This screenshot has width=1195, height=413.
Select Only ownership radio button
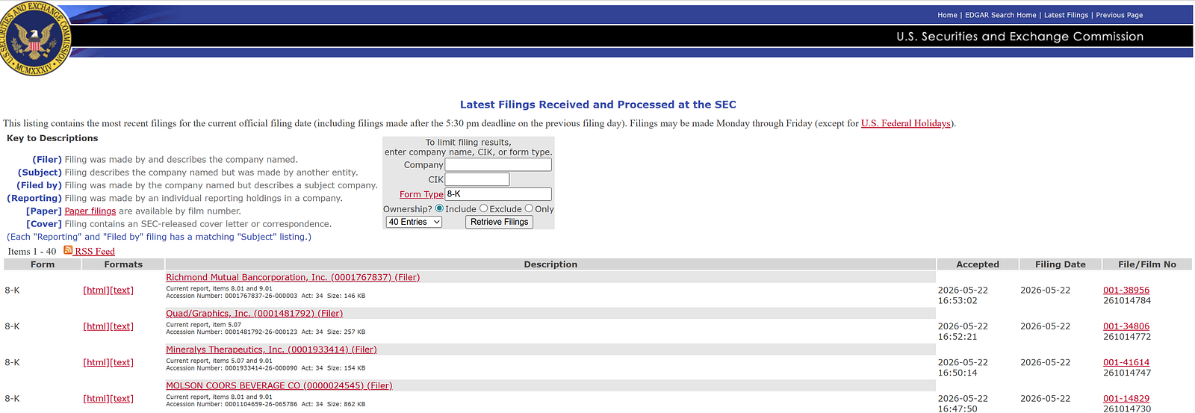click(x=529, y=208)
